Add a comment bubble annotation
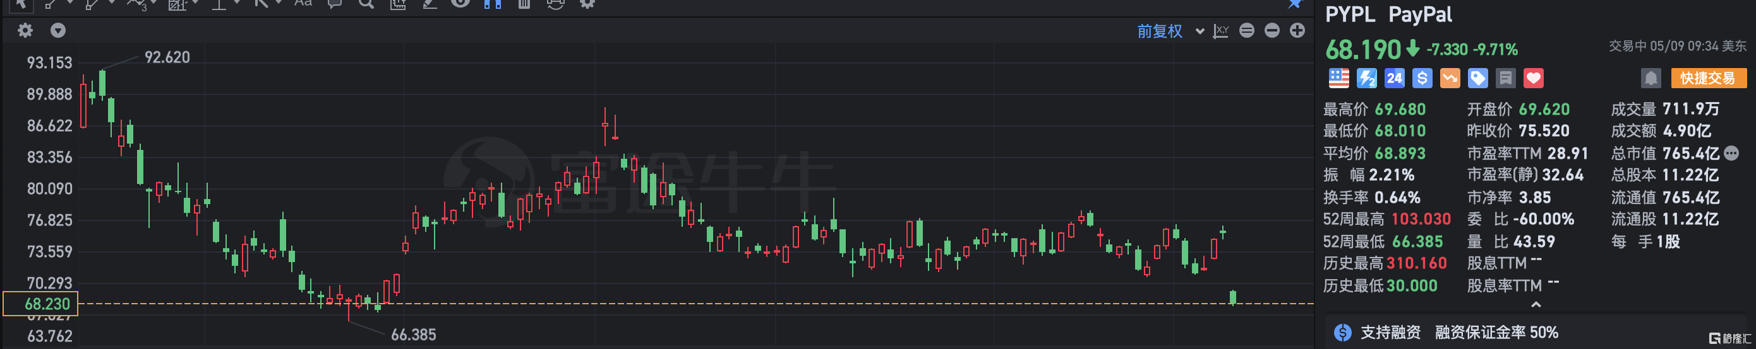This screenshot has width=1756, height=349. (335, 4)
